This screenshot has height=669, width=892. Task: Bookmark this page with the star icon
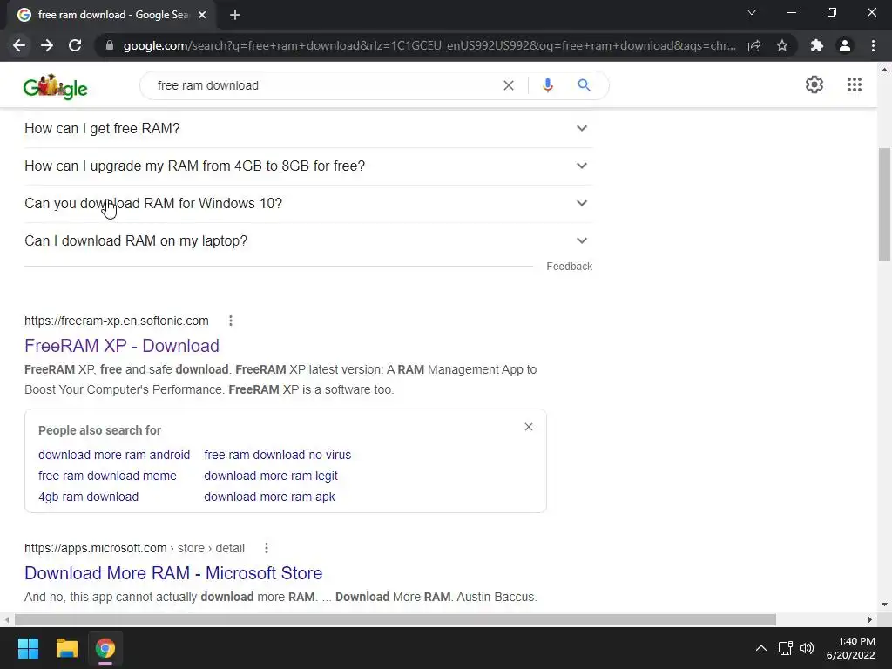click(782, 45)
